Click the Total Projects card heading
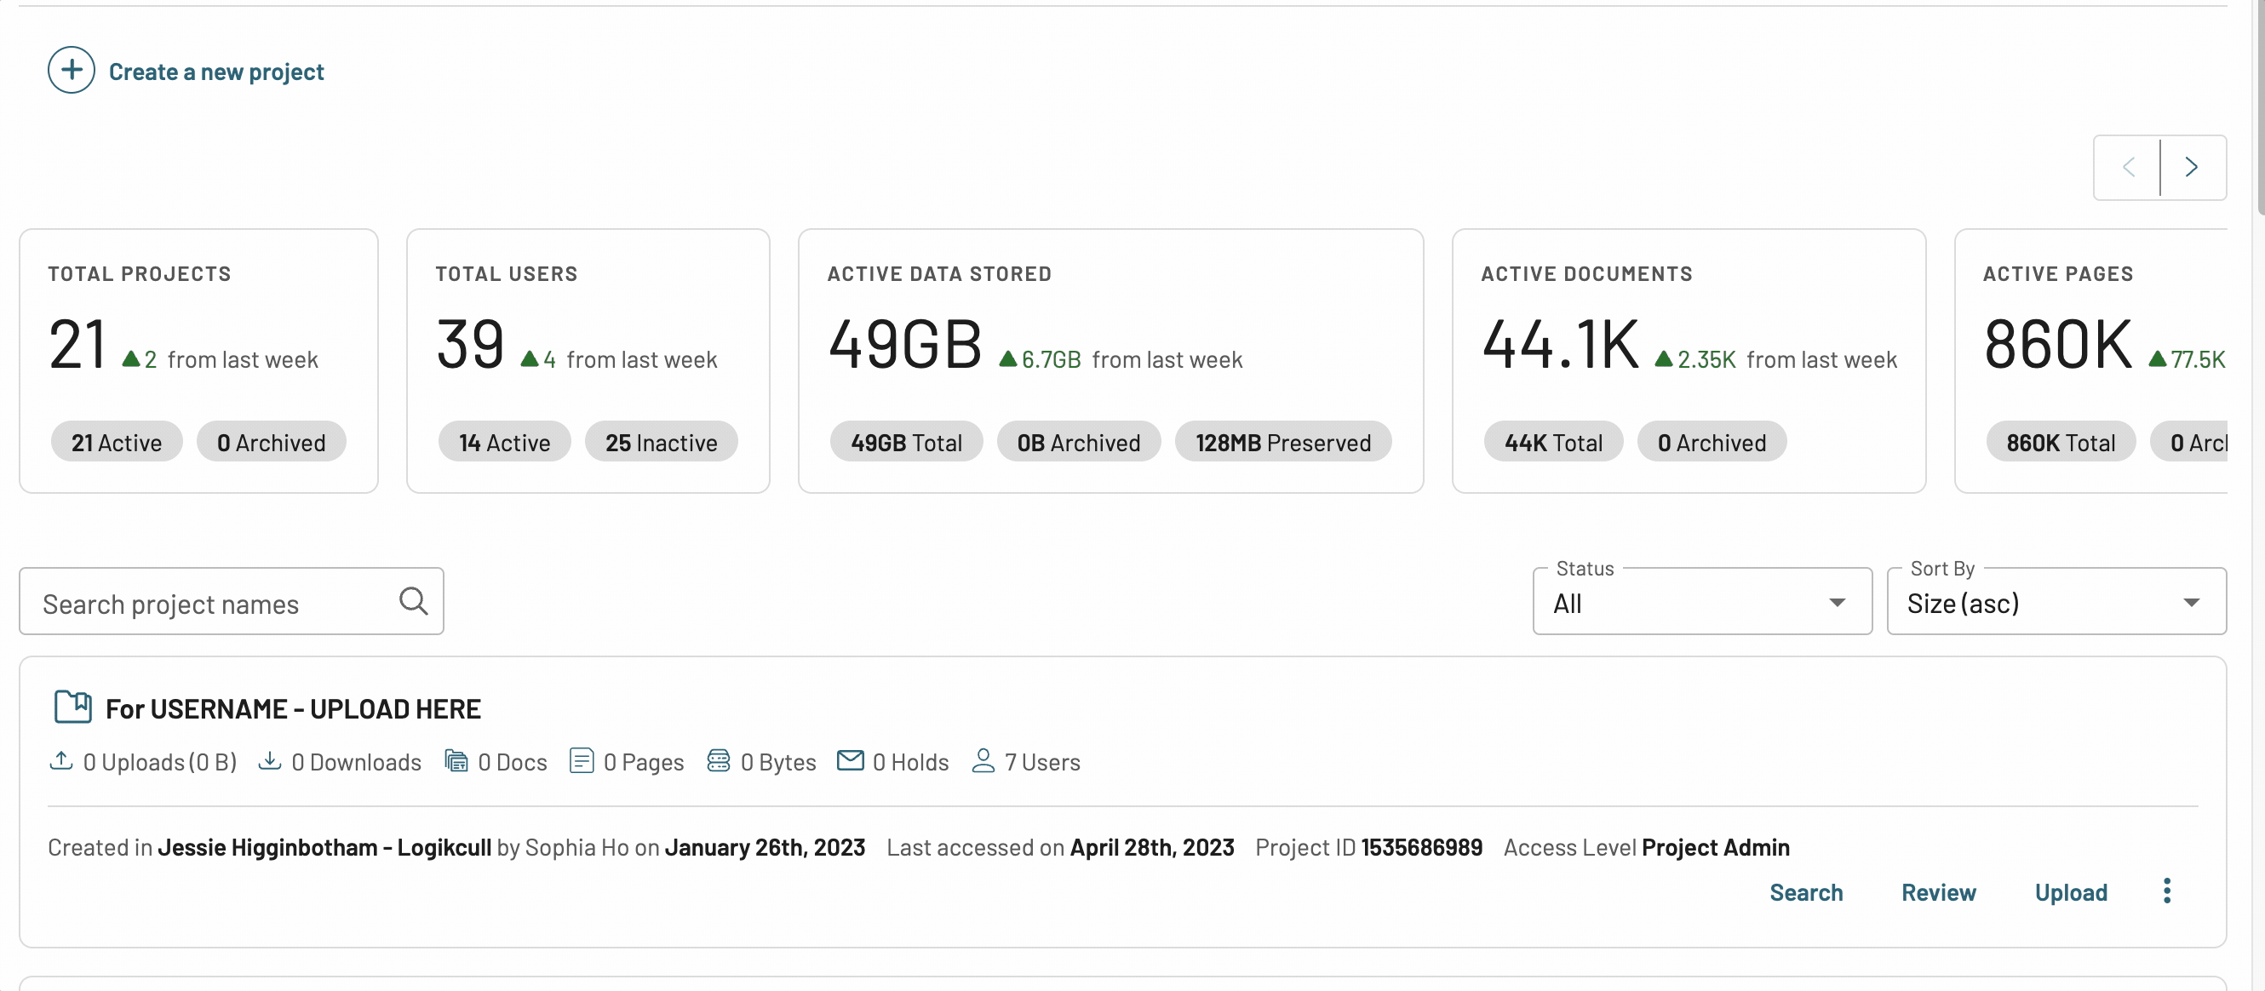2265x991 pixels. pyautogui.click(x=140, y=273)
